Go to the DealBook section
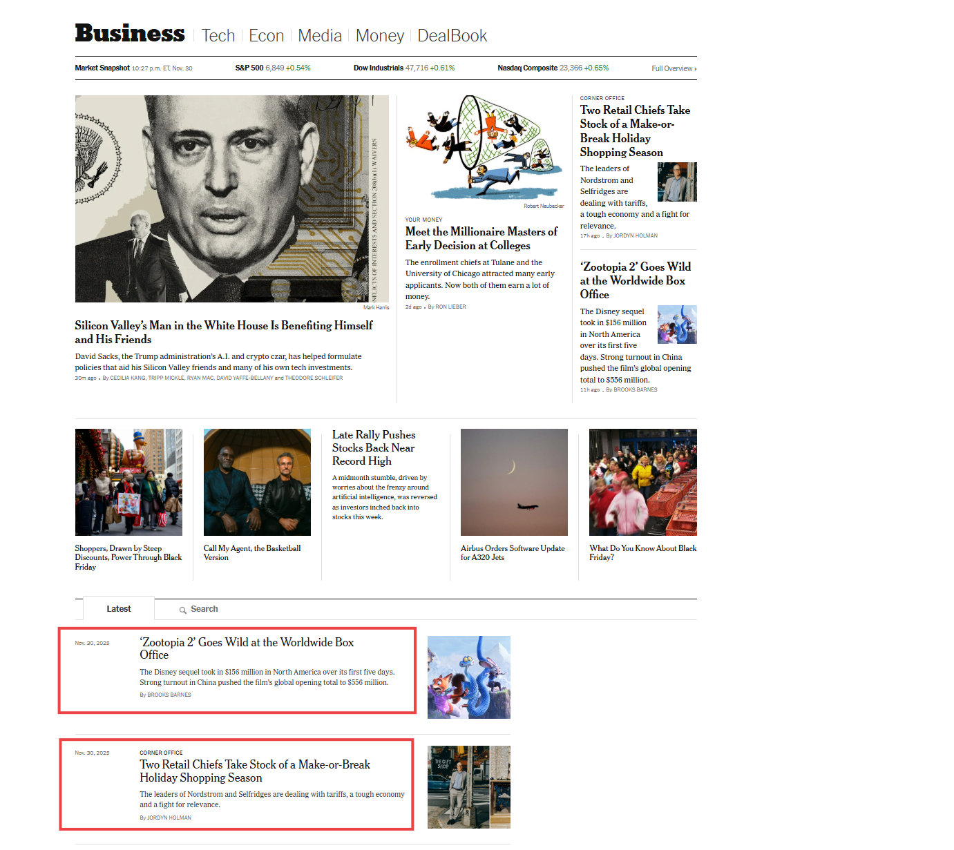954x850 pixels. tap(452, 35)
